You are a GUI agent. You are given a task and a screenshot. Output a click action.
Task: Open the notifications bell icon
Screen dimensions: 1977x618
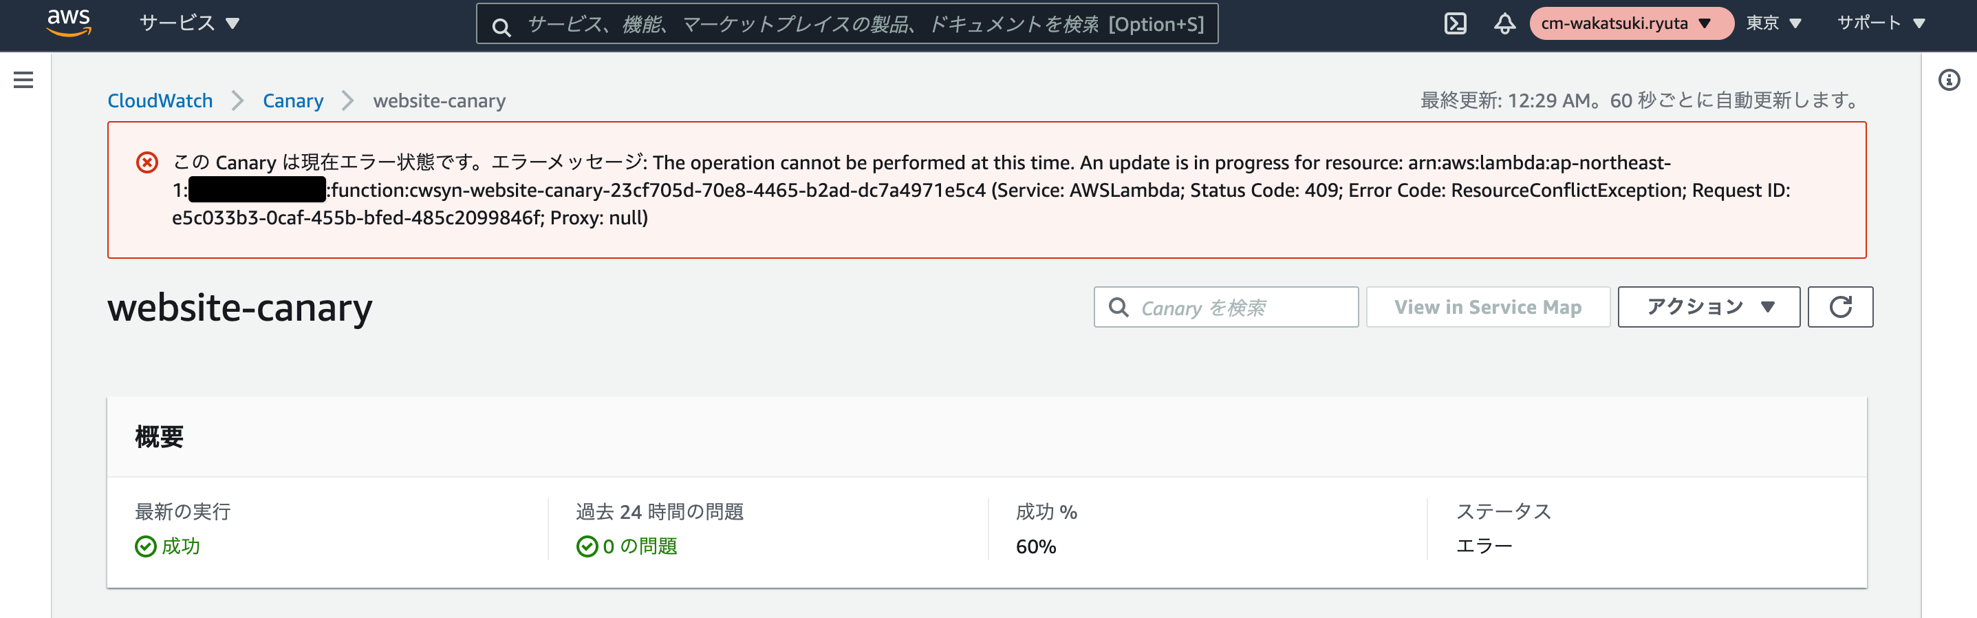pyautogui.click(x=1504, y=24)
